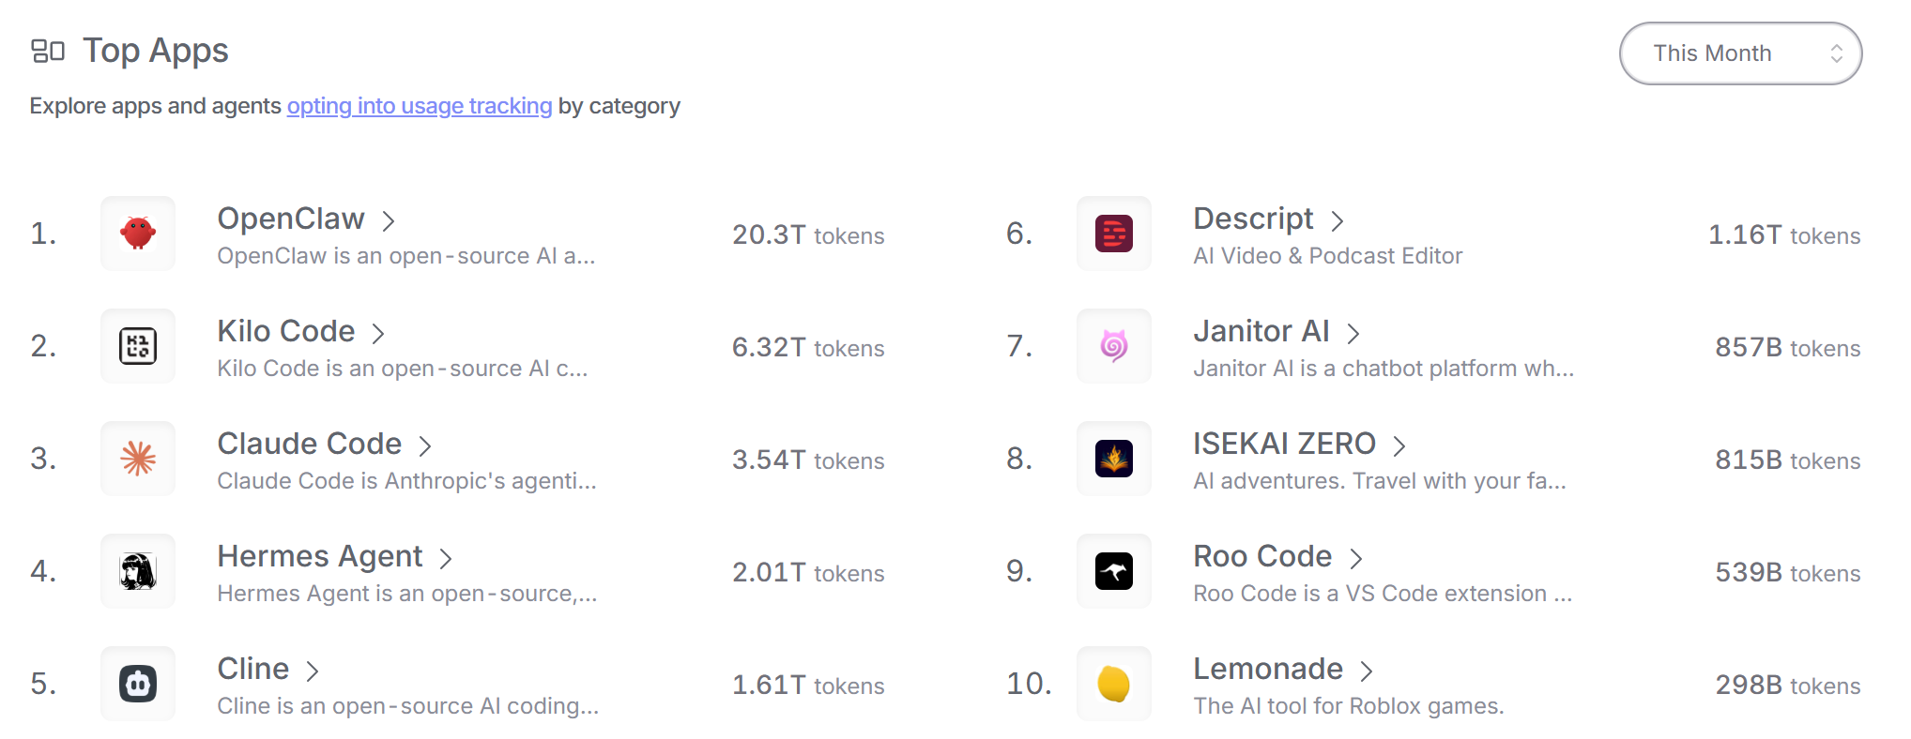Expand the chevron next to OpenClaw
This screenshot has width=1911, height=739.
pos(389,221)
